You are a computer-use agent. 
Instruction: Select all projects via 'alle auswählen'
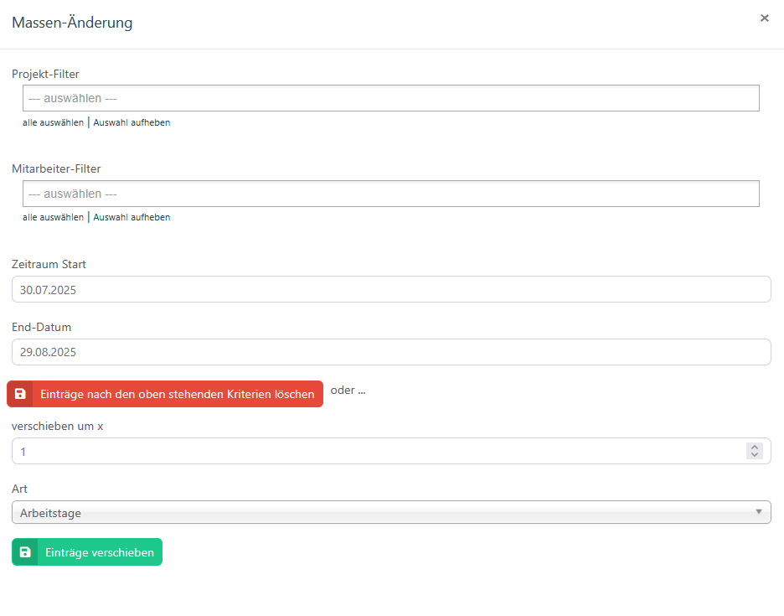pos(53,122)
